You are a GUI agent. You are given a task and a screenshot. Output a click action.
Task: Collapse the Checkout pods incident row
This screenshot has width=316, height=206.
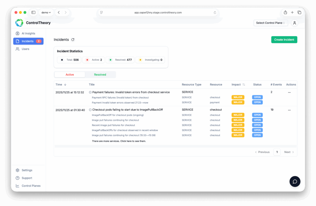[x=90, y=110]
